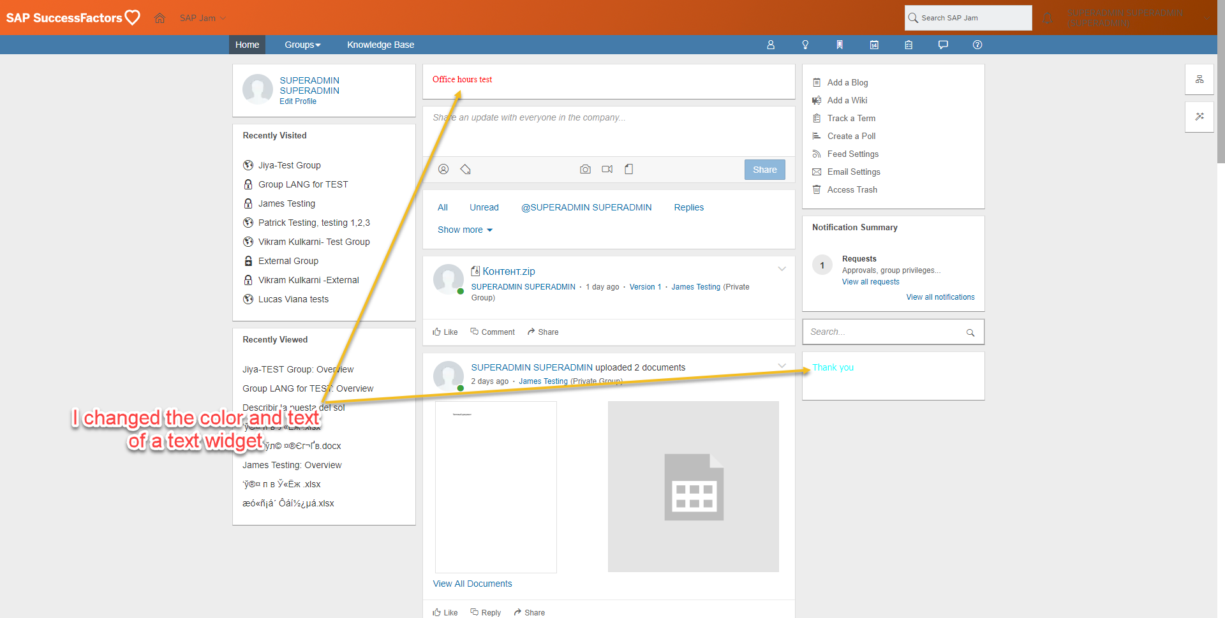Screen dimensions: 1225x618
Task: Go to the Home tab
Action: tap(247, 45)
